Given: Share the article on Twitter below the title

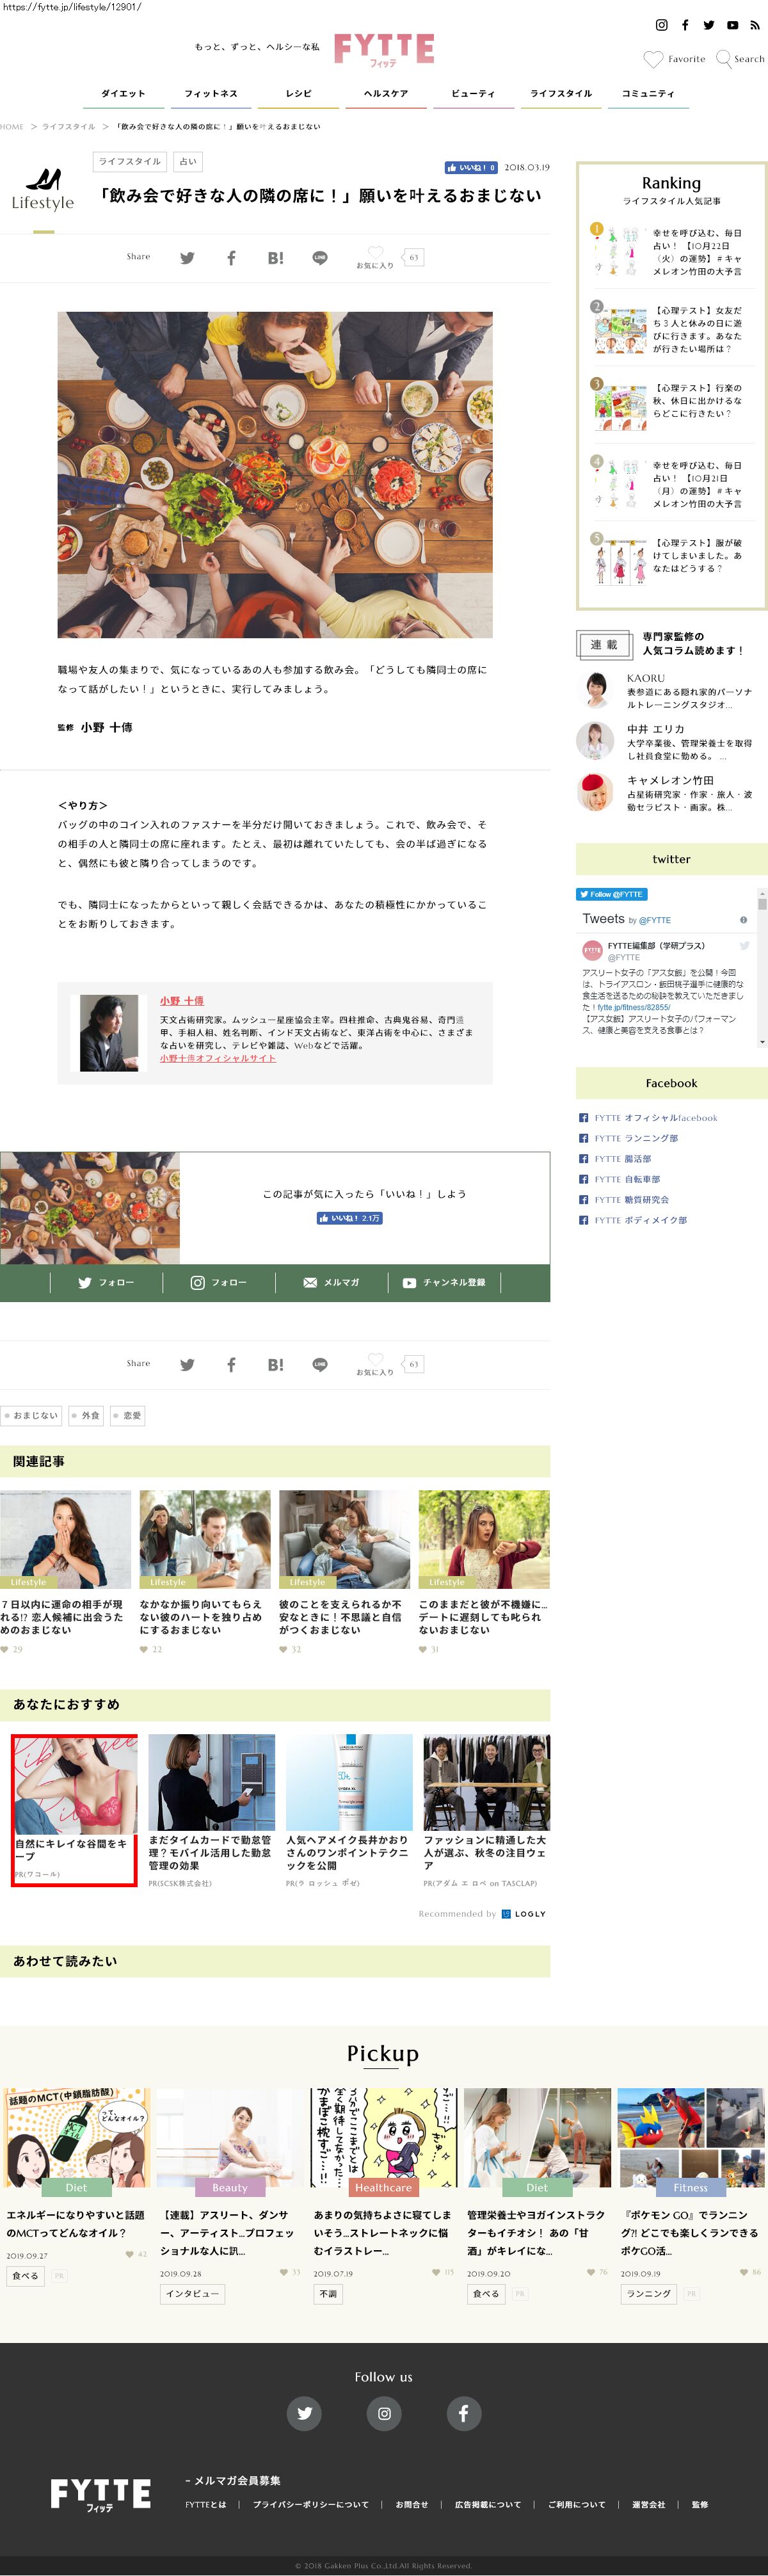Looking at the screenshot, I should [x=187, y=258].
